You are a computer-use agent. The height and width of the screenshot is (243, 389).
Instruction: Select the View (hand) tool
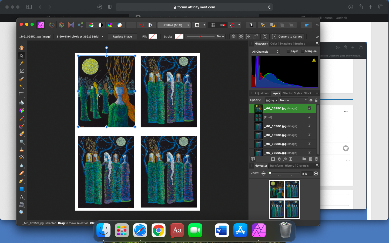click(x=22, y=48)
